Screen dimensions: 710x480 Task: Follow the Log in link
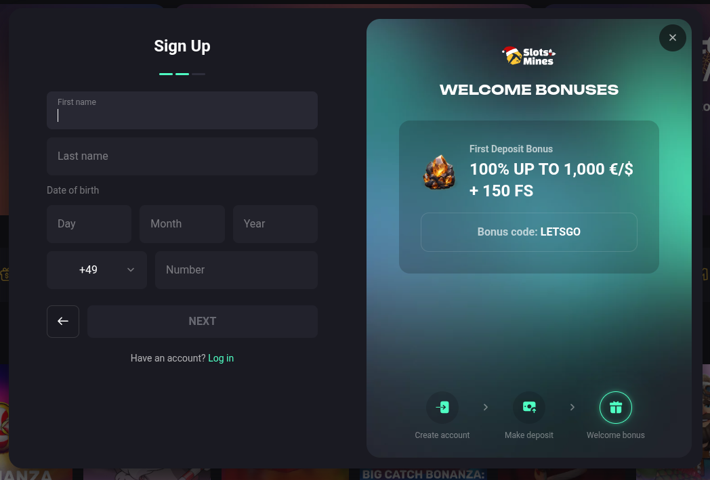(221, 358)
